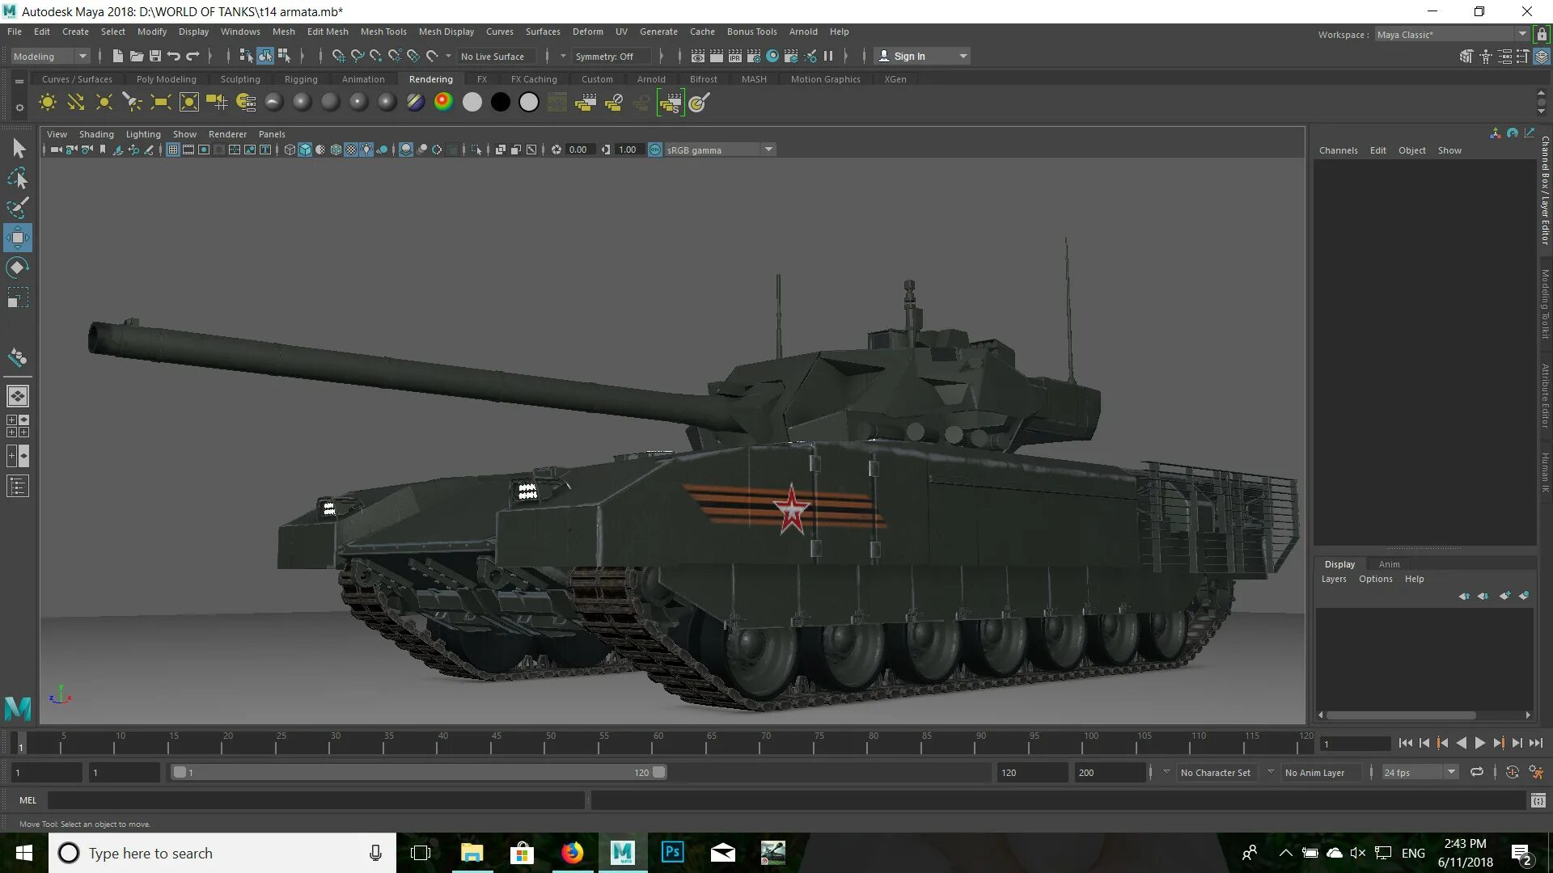Go to start of playback range

point(1405,743)
